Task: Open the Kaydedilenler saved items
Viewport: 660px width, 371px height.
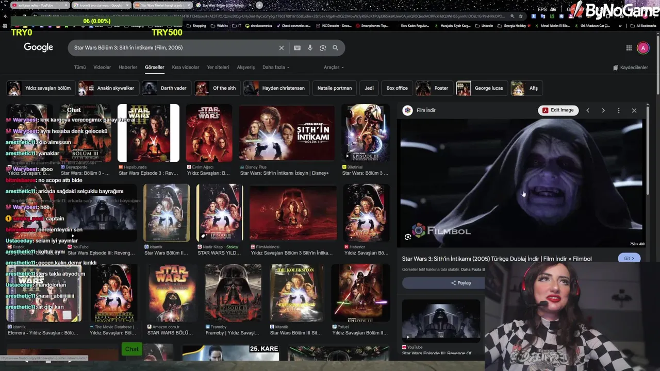Action: (x=631, y=68)
